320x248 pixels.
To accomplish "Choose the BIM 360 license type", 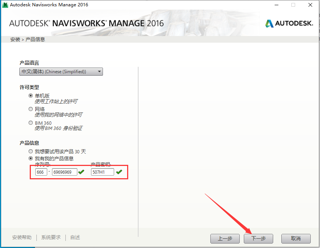I will 30,123.
